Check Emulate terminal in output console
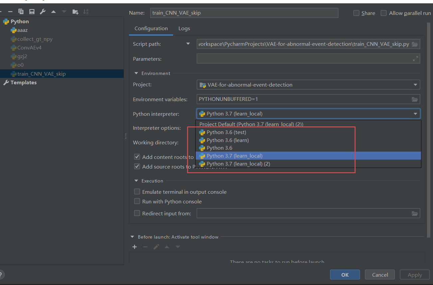 tap(137, 191)
